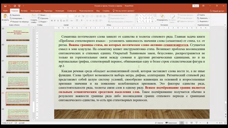Open the Раздел section dropdown
The height and width of the screenshot is (128, 228).
click(43, 22)
